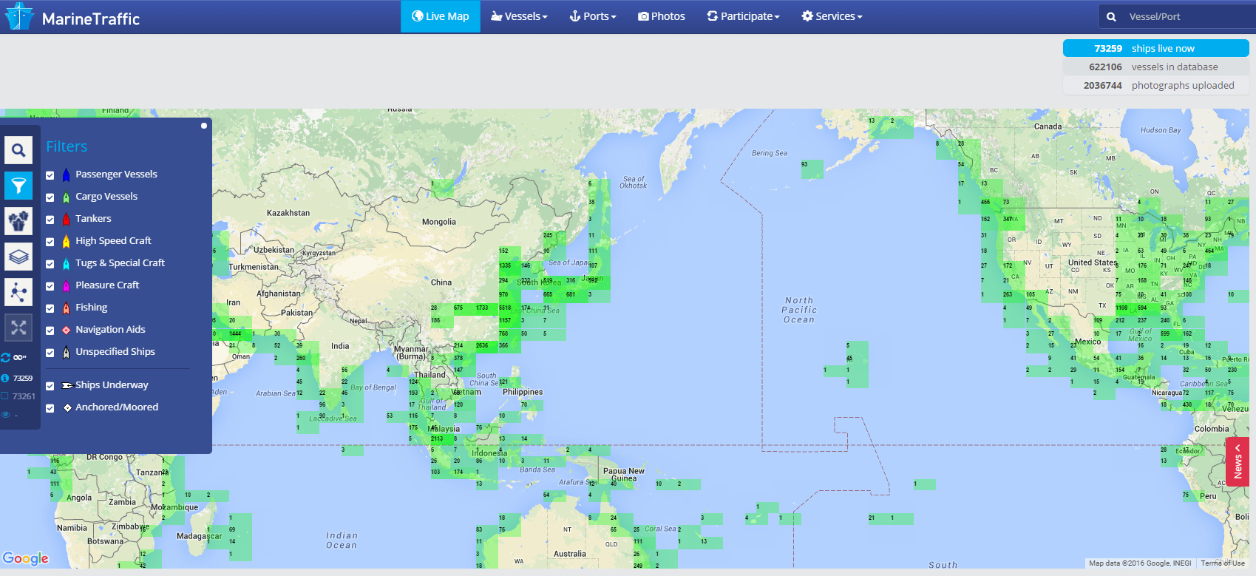1256x576 pixels.
Task: Toggle the Unspecified Ships checkbox
Action: point(50,353)
